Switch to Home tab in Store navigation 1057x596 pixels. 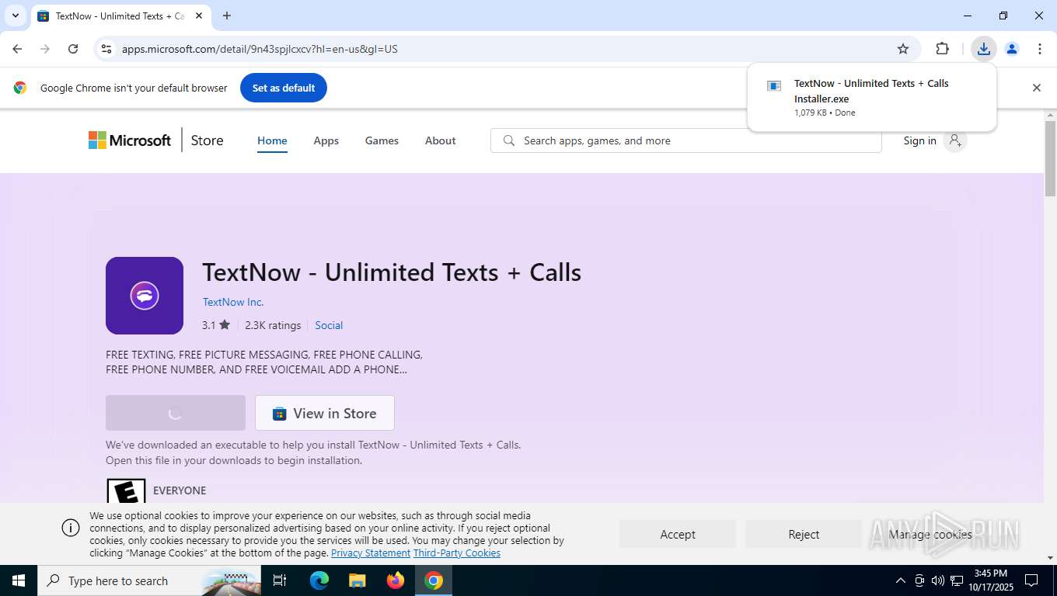tap(272, 140)
